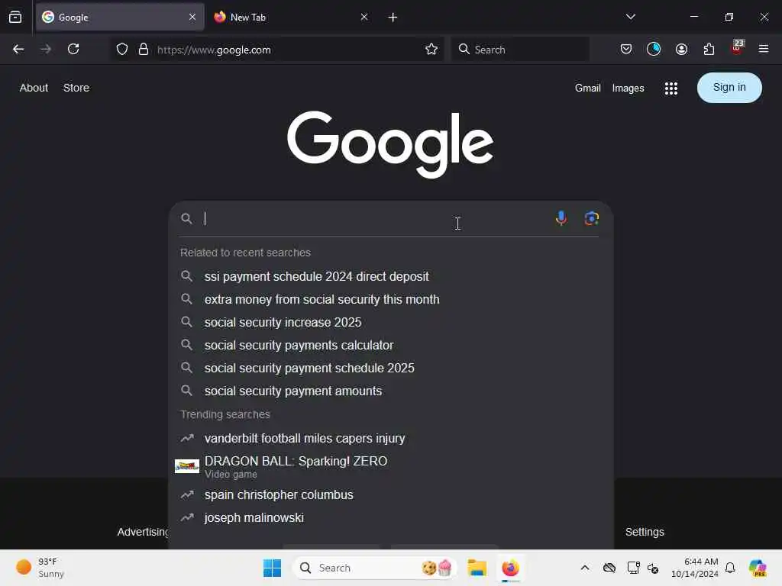Click the Windows taskbar Search box
Screen dimensions: 782x586
coord(375,568)
